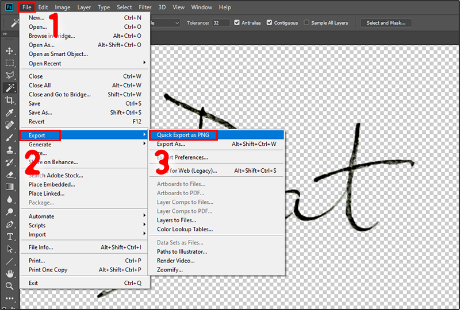Expand the Import submenu

tap(85, 234)
